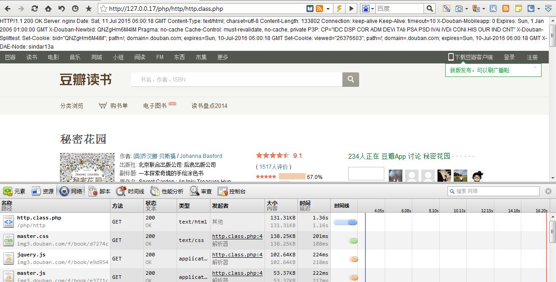Click the lightning speed mode icon
Viewport: 556px width, 282px height.
(339, 9)
